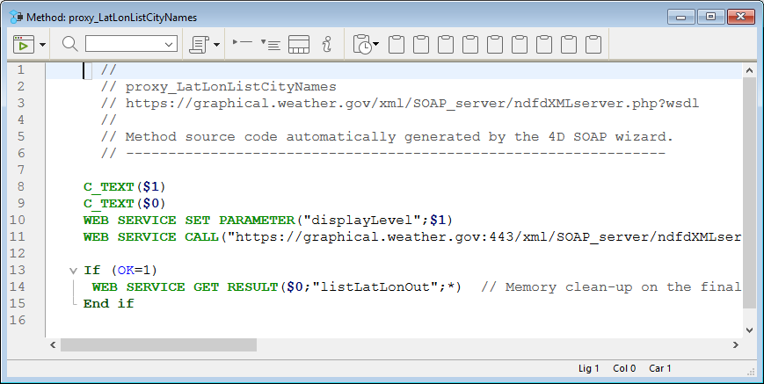This screenshot has height=384, width=764.
Task: Select the second clipboard icon
Action: coord(421,44)
